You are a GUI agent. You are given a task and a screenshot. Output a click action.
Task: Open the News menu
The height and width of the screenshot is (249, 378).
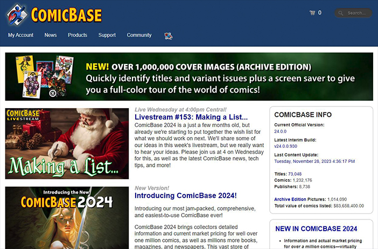pyautogui.click(x=51, y=35)
